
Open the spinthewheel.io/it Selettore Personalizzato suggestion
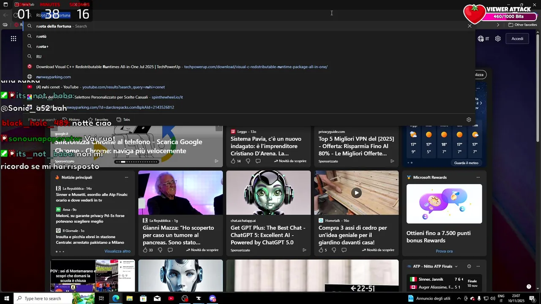pos(249,97)
